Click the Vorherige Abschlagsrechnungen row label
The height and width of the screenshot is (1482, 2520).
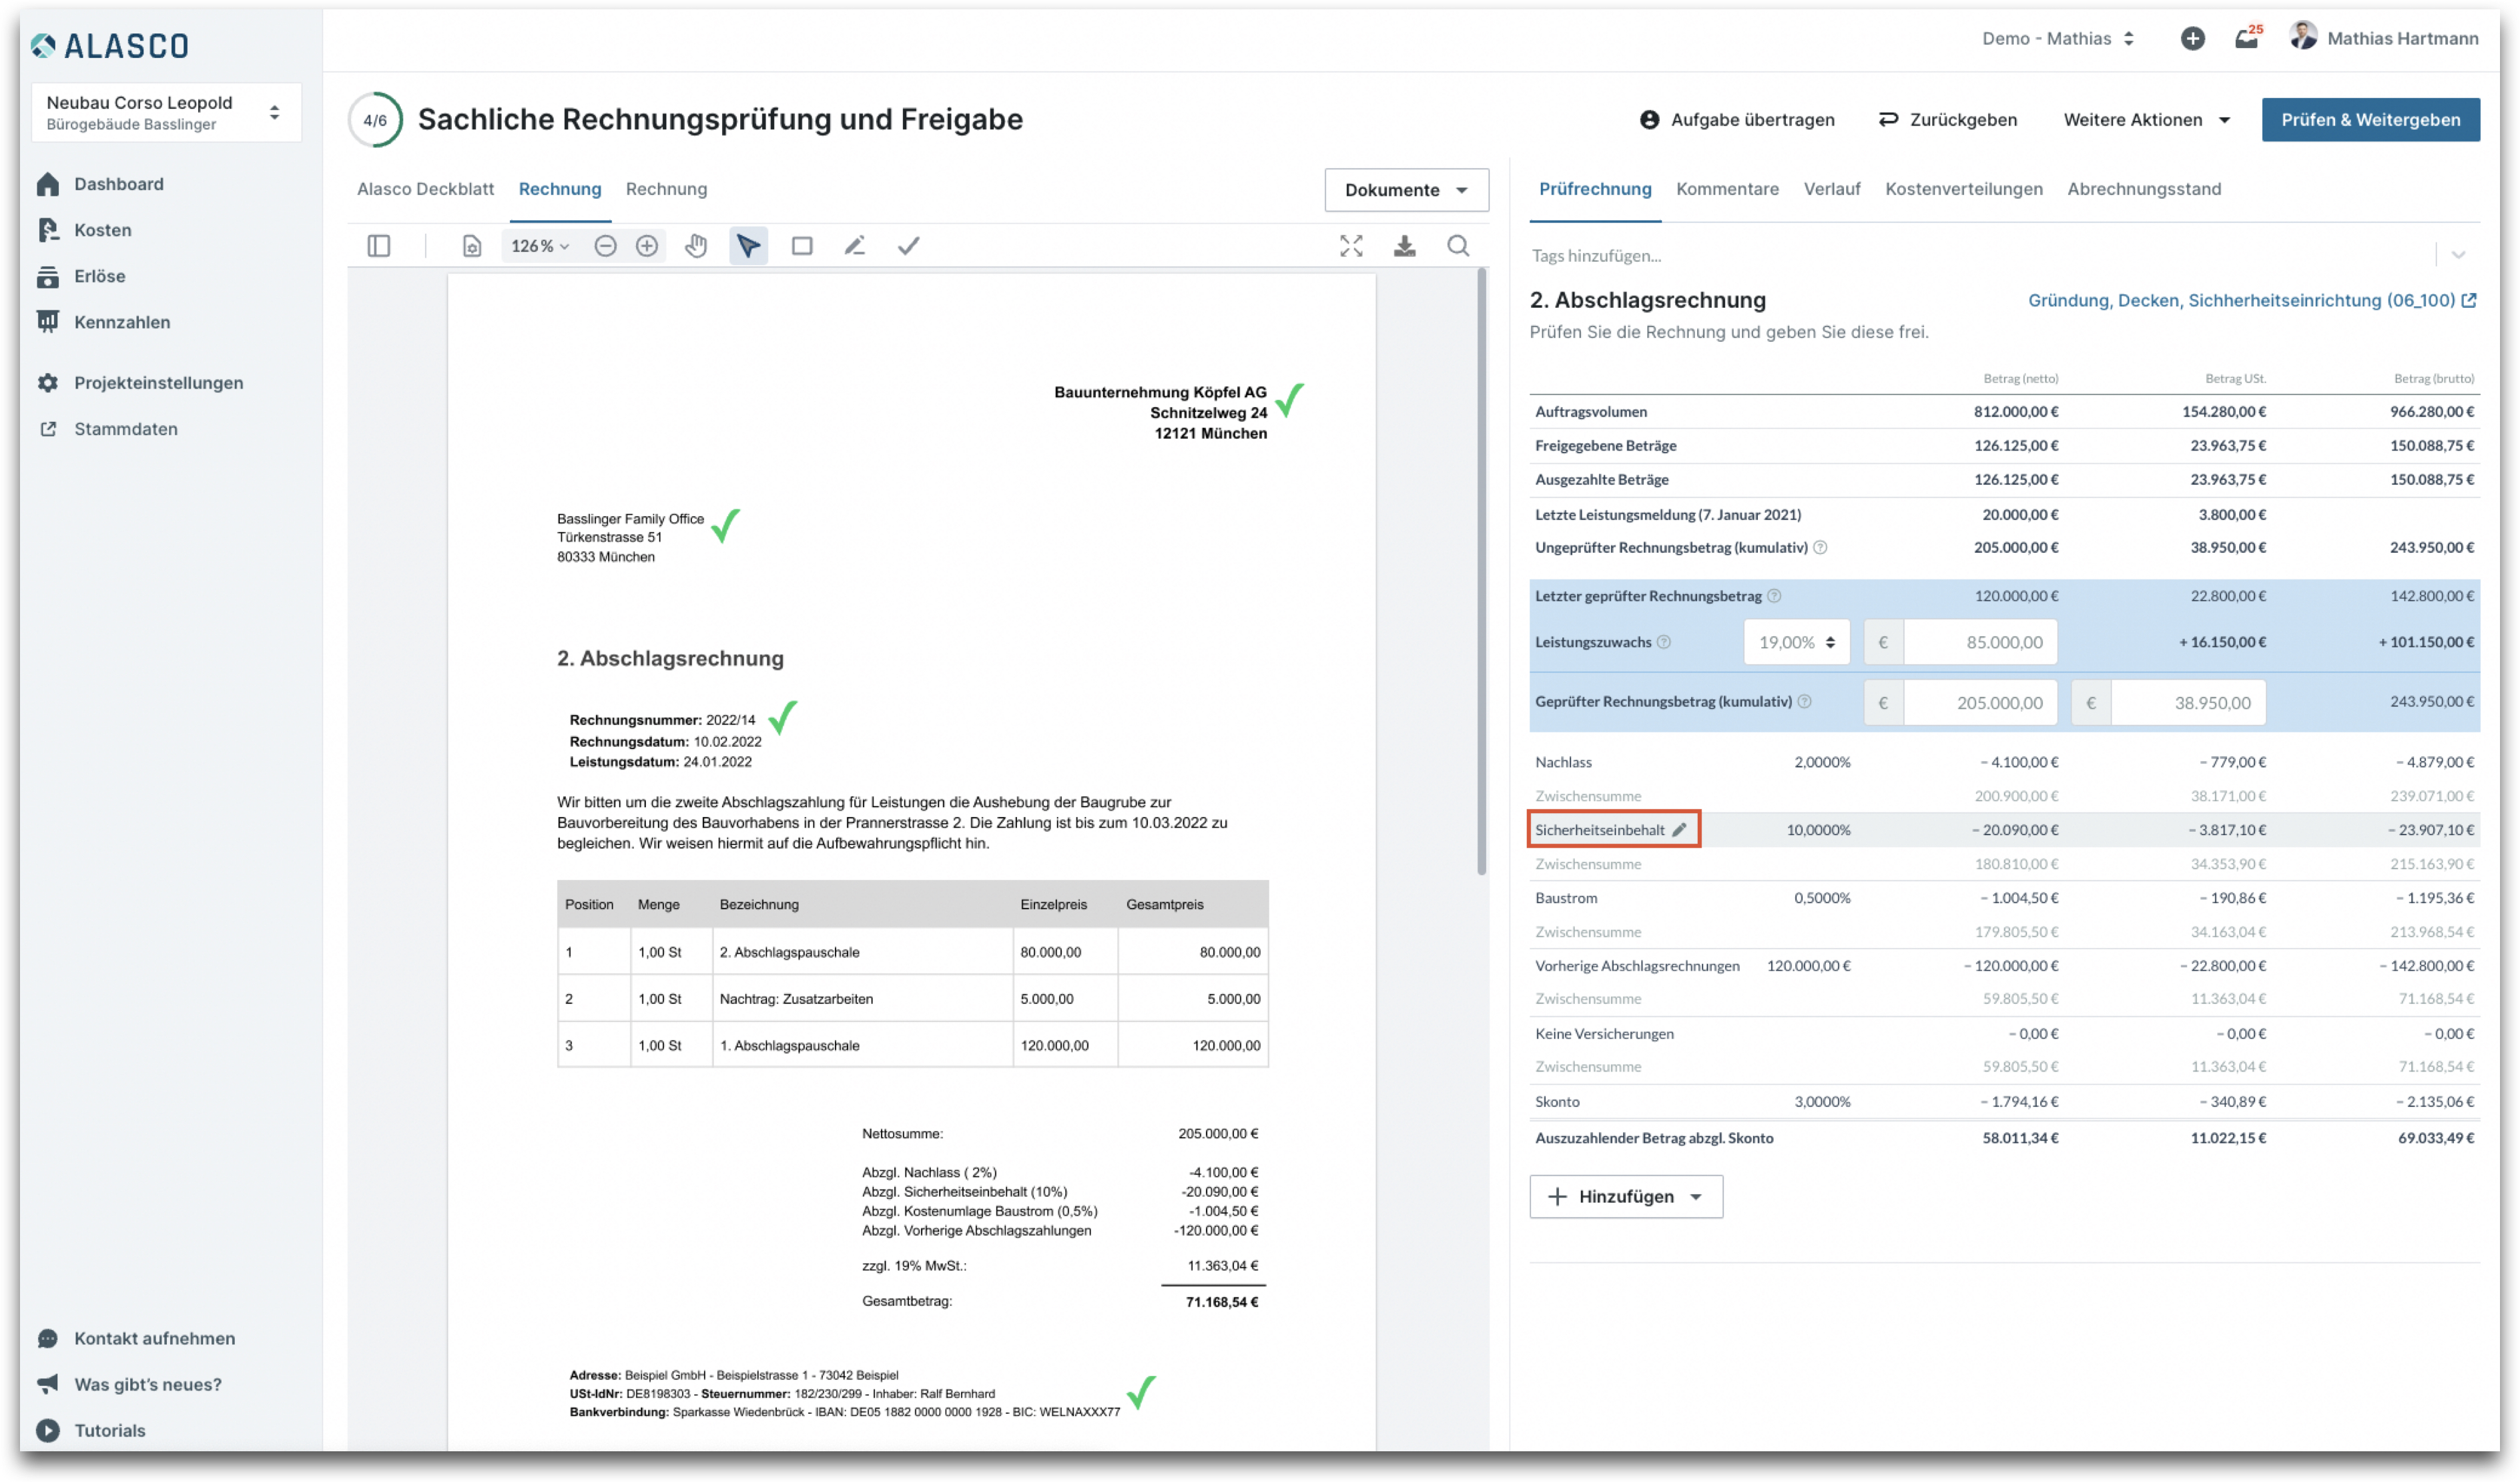point(1637,966)
